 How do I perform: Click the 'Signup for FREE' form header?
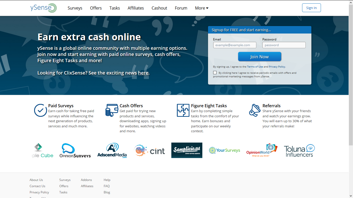(x=260, y=30)
